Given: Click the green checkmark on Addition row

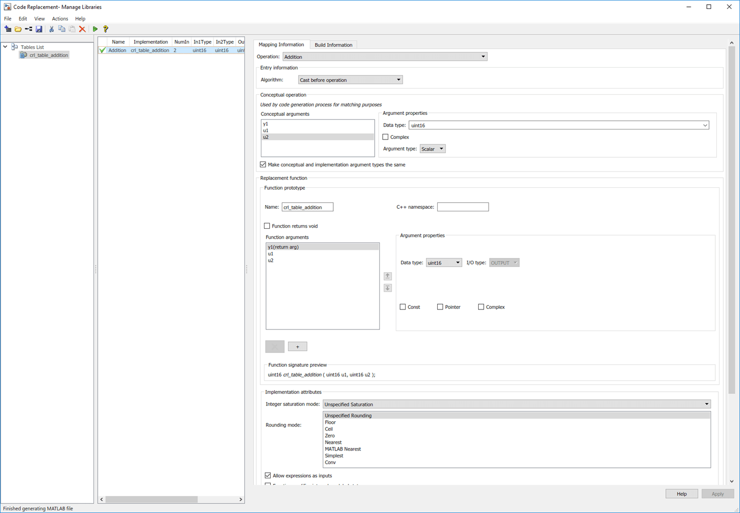Looking at the screenshot, I should (102, 50).
